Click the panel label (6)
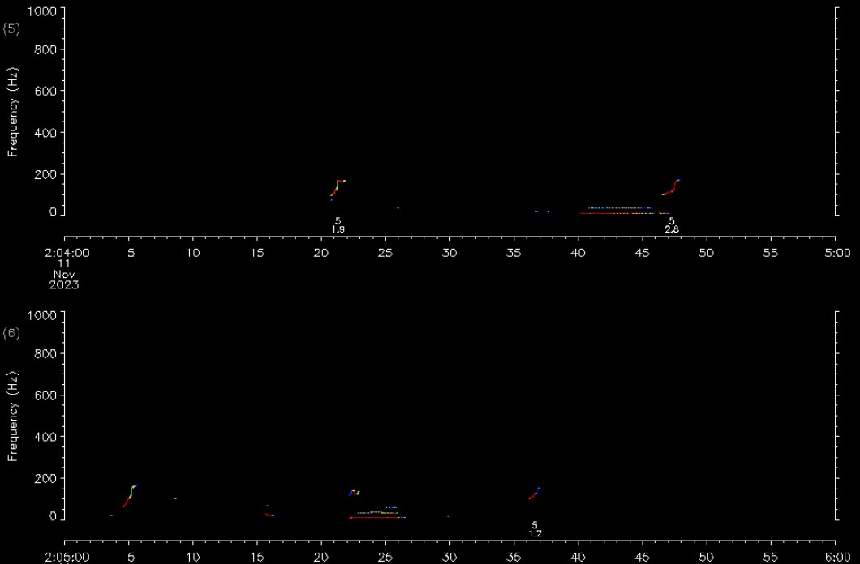 click(11, 333)
